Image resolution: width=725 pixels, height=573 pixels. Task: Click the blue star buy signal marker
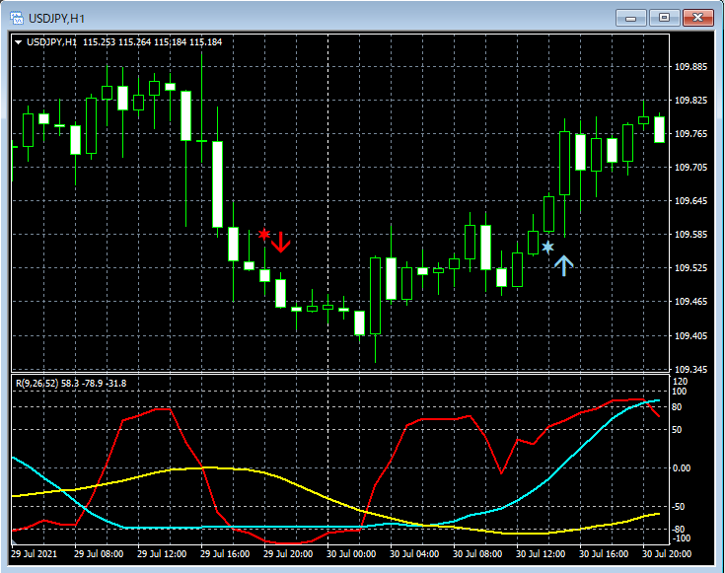pos(547,247)
